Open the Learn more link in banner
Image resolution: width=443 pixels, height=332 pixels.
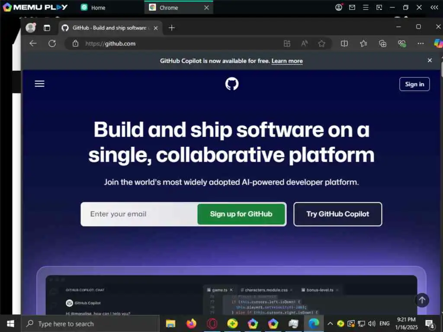click(x=287, y=61)
